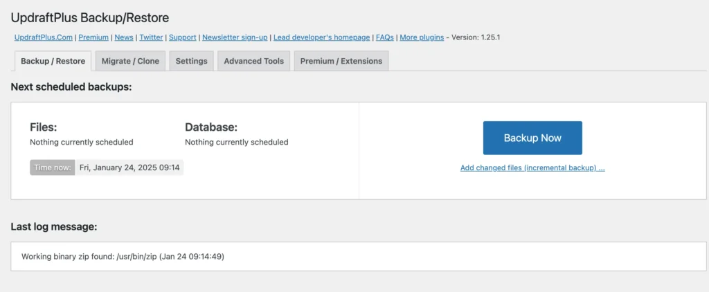This screenshot has height=292, width=709.
Task: Open Add changed files (incremental backup) link
Action: coord(532,168)
